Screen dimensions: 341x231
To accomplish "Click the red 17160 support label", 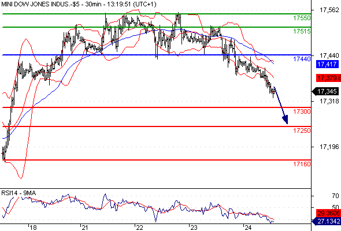I will click(x=302, y=164).
